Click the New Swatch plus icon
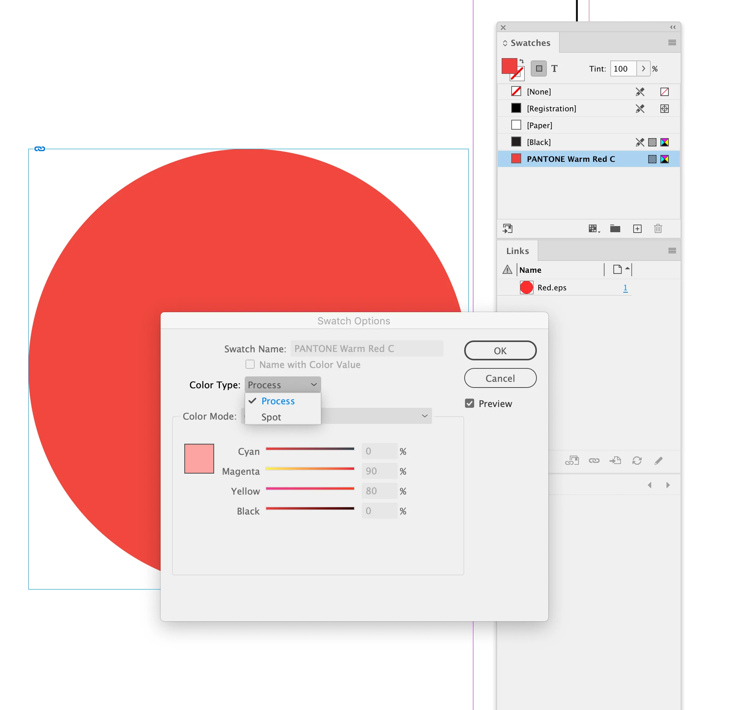751x710 pixels. pyautogui.click(x=637, y=229)
